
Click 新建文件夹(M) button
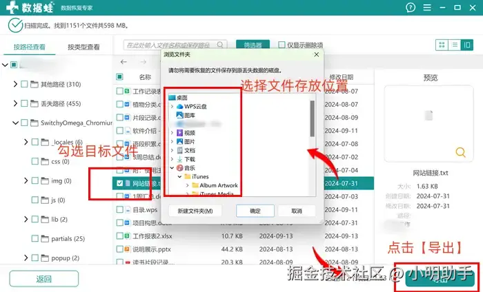(195, 211)
